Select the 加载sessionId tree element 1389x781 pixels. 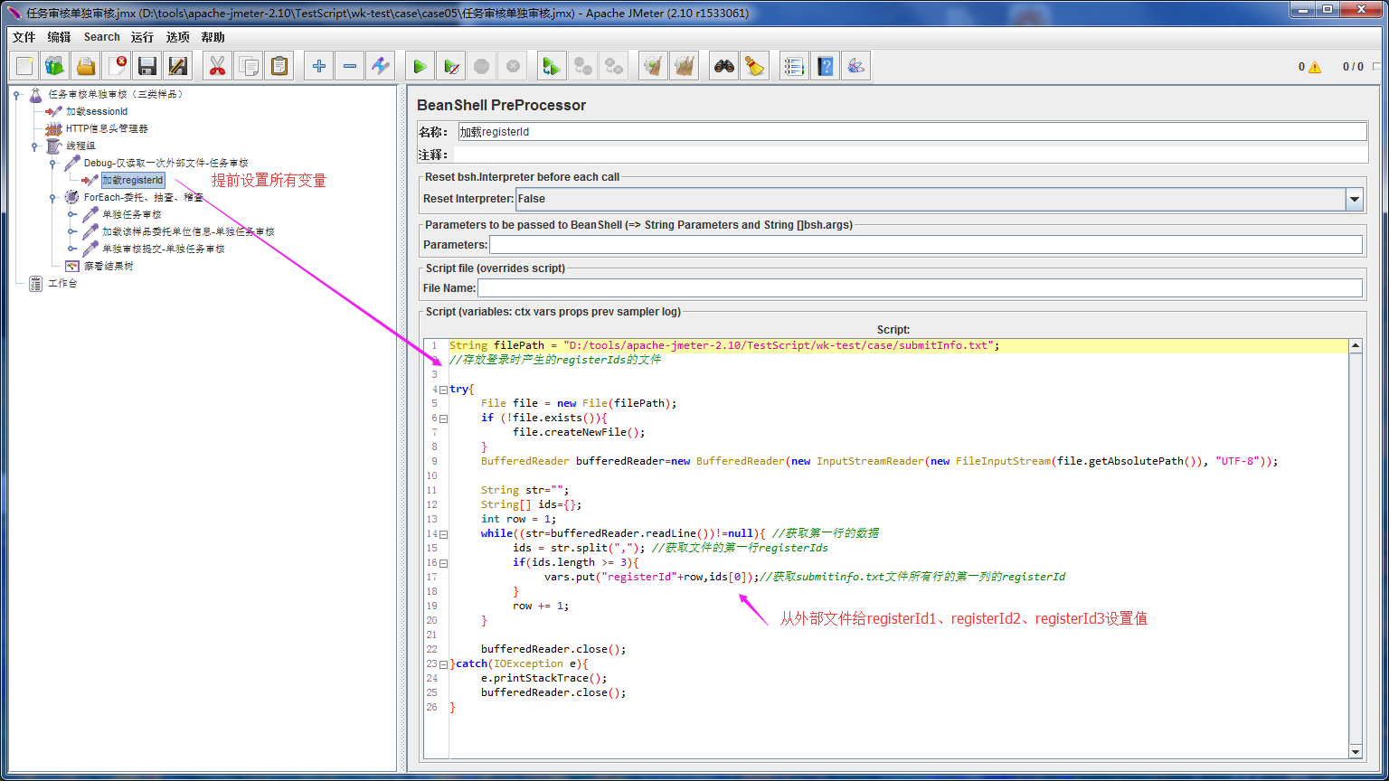point(96,111)
